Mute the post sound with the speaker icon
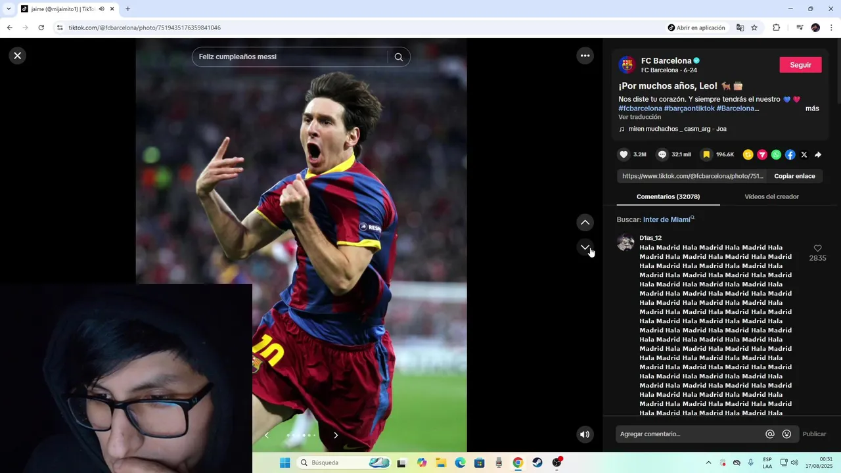The height and width of the screenshot is (473, 841). (x=585, y=434)
